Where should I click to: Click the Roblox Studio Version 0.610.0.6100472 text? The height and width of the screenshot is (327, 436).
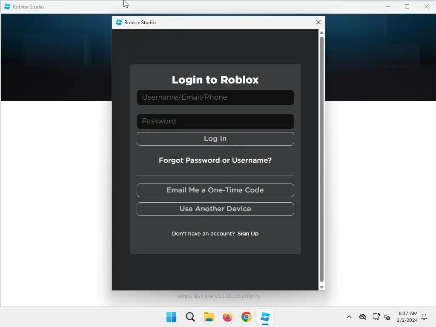218,296
